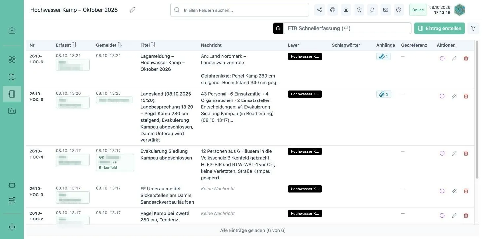This screenshot has height=239, width=482.
Task: Delete entry 2610-HOC-6
Action: 466,58
